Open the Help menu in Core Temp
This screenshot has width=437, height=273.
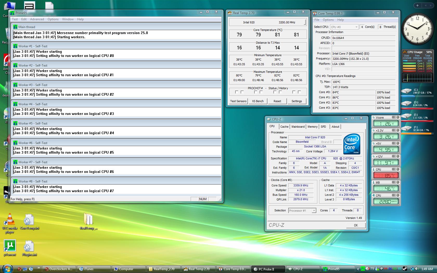(x=340, y=20)
